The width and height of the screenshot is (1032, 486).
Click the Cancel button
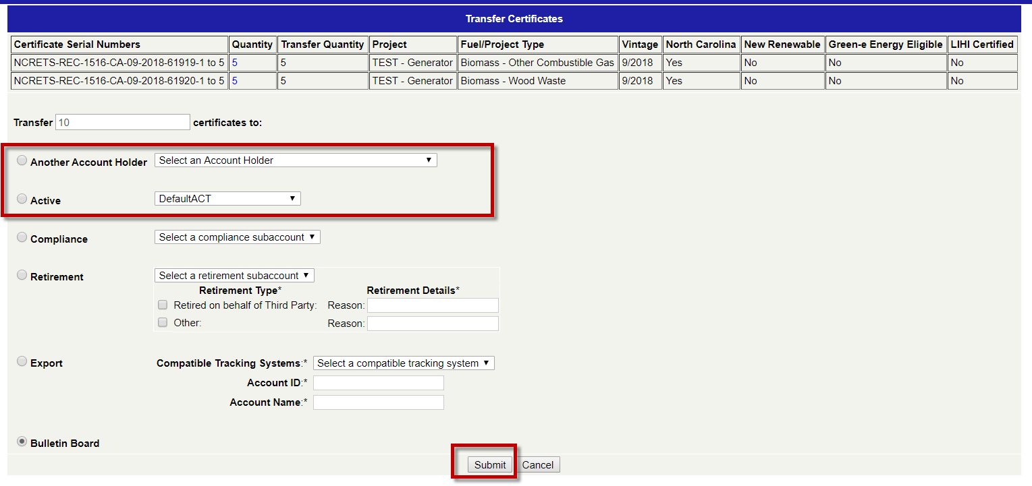[x=538, y=465]
